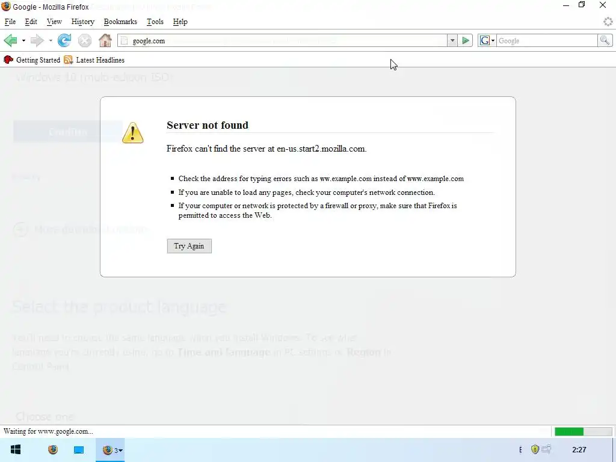The height and width of the screenshot is (462, 616).
Task: Open the History menu
Action: tap(83, 22)
